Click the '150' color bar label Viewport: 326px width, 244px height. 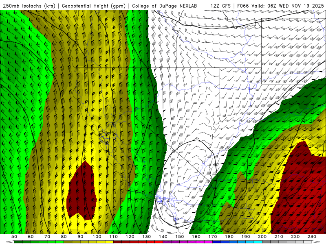coord(179,237)
